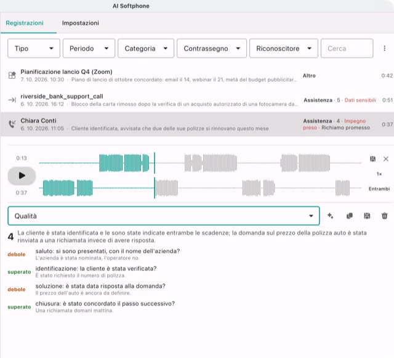394x358 pixels.
Task: Click the analysis summary paragraph text
Action: pyautogui.click(x=192, y=237)
